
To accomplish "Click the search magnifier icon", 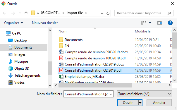I will pos(169,13).
